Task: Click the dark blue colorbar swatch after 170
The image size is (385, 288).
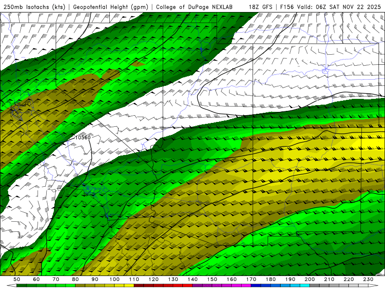Action: [256, 286]
